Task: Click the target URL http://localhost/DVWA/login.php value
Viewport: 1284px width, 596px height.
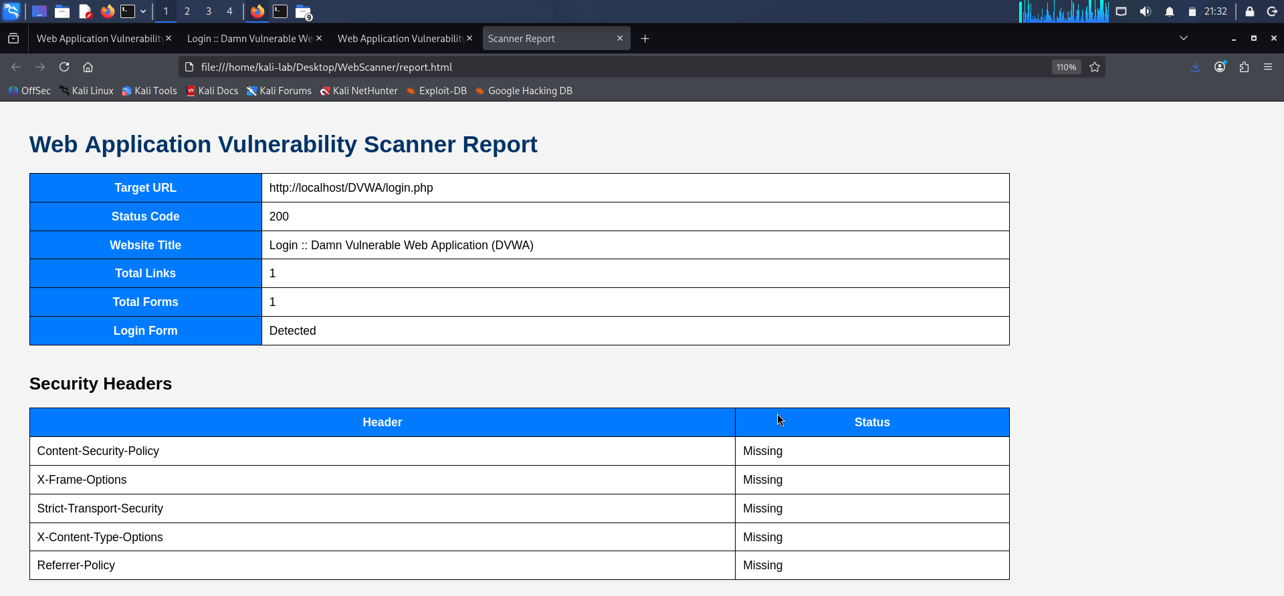Action: 351,188
